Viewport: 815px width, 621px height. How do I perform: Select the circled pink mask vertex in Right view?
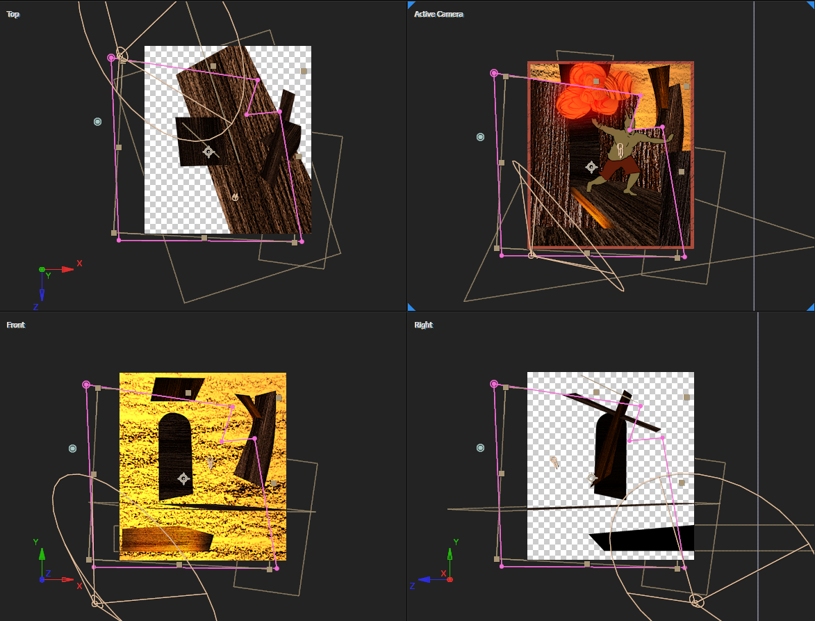(x=494, y=385)
